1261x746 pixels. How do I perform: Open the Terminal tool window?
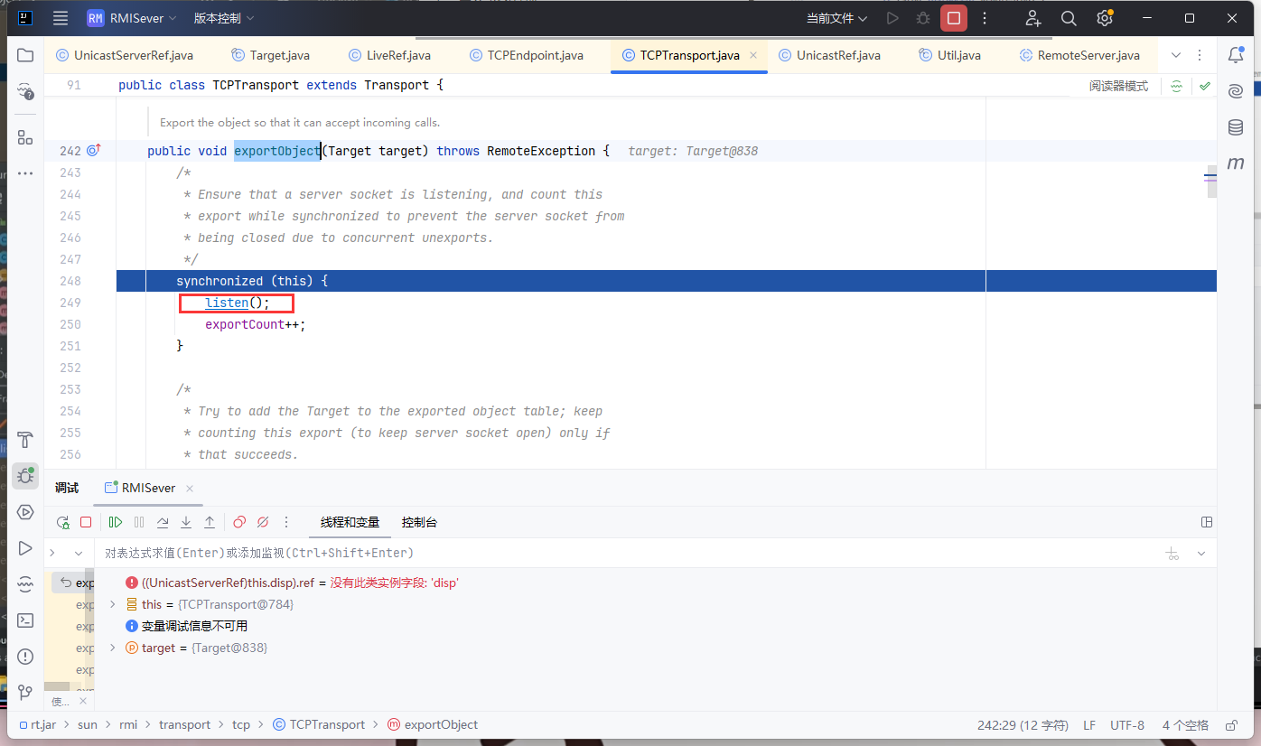[x=25, y=620]
